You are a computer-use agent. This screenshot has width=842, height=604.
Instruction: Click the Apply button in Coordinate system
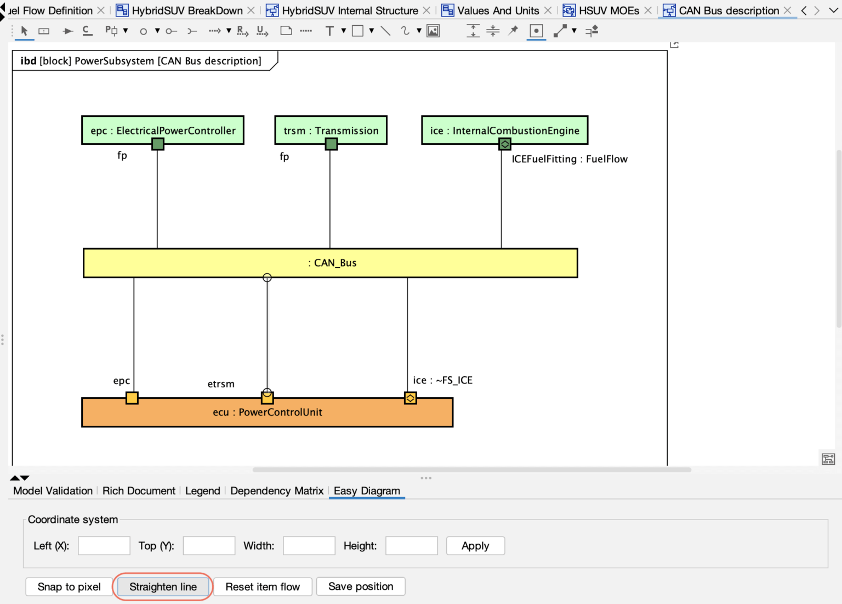pos(475,545)
